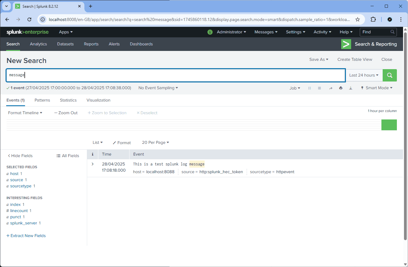Pause the search job
Image resolution: width=408 pixels, height=267 pixels.
click(x=309, y=88)
